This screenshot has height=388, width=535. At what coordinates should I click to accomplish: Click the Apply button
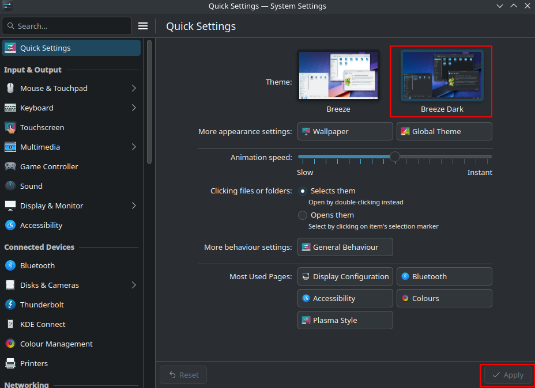508,375
